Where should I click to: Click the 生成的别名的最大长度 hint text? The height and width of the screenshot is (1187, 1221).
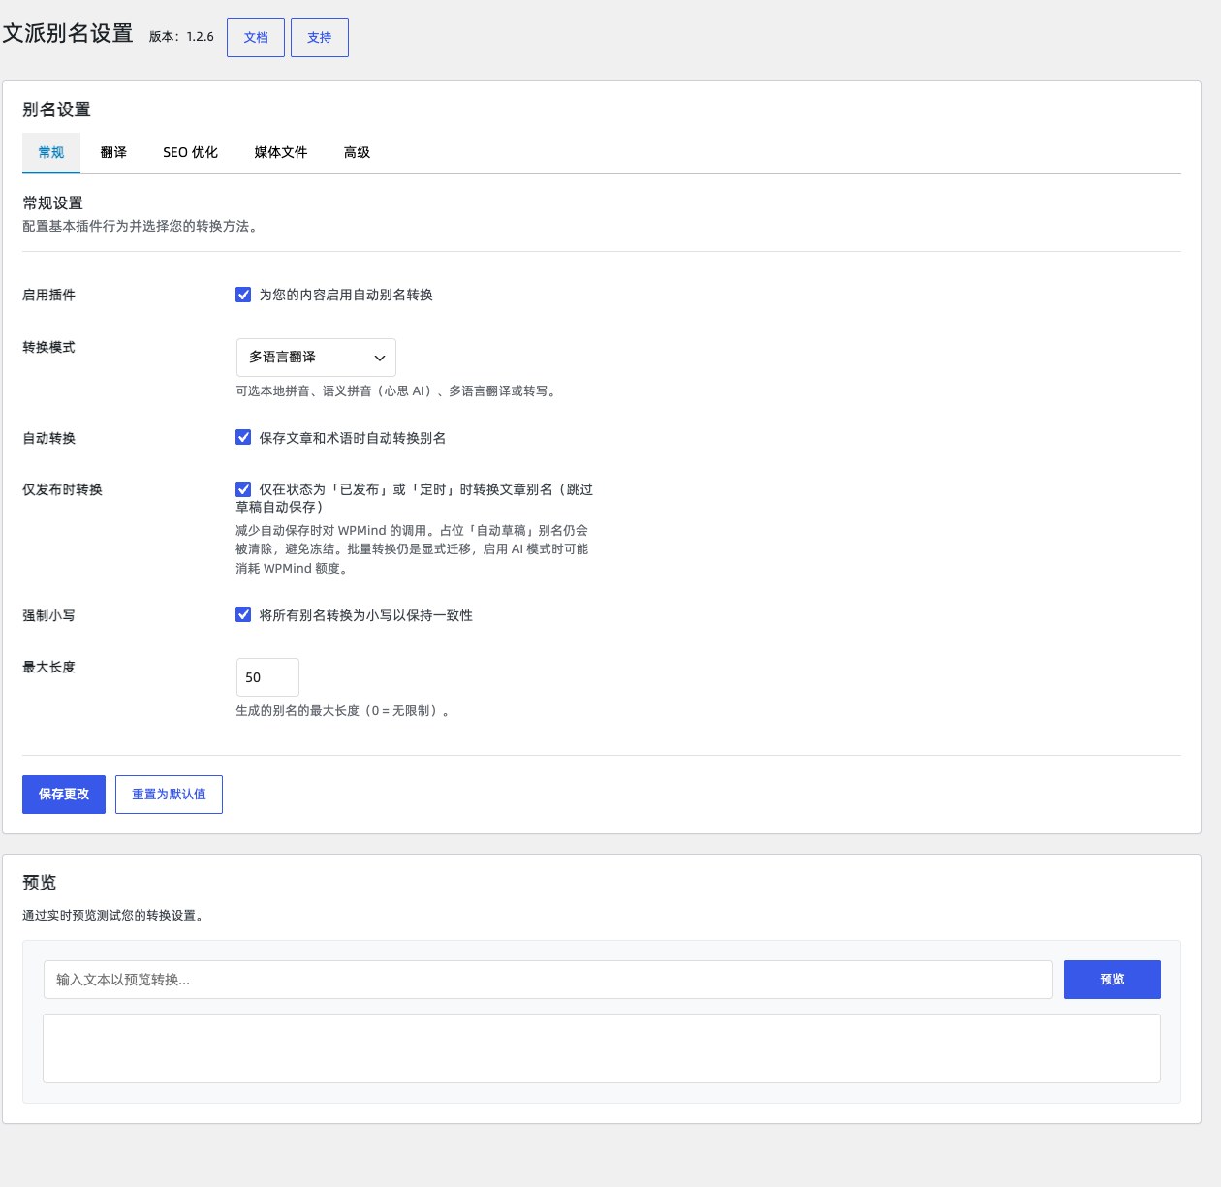(345, 711)
